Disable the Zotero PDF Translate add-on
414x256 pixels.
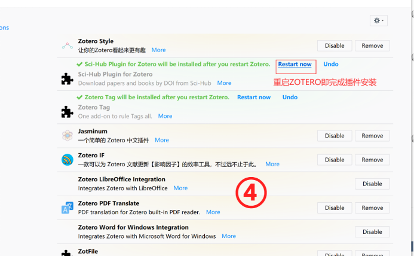(335, 208)
